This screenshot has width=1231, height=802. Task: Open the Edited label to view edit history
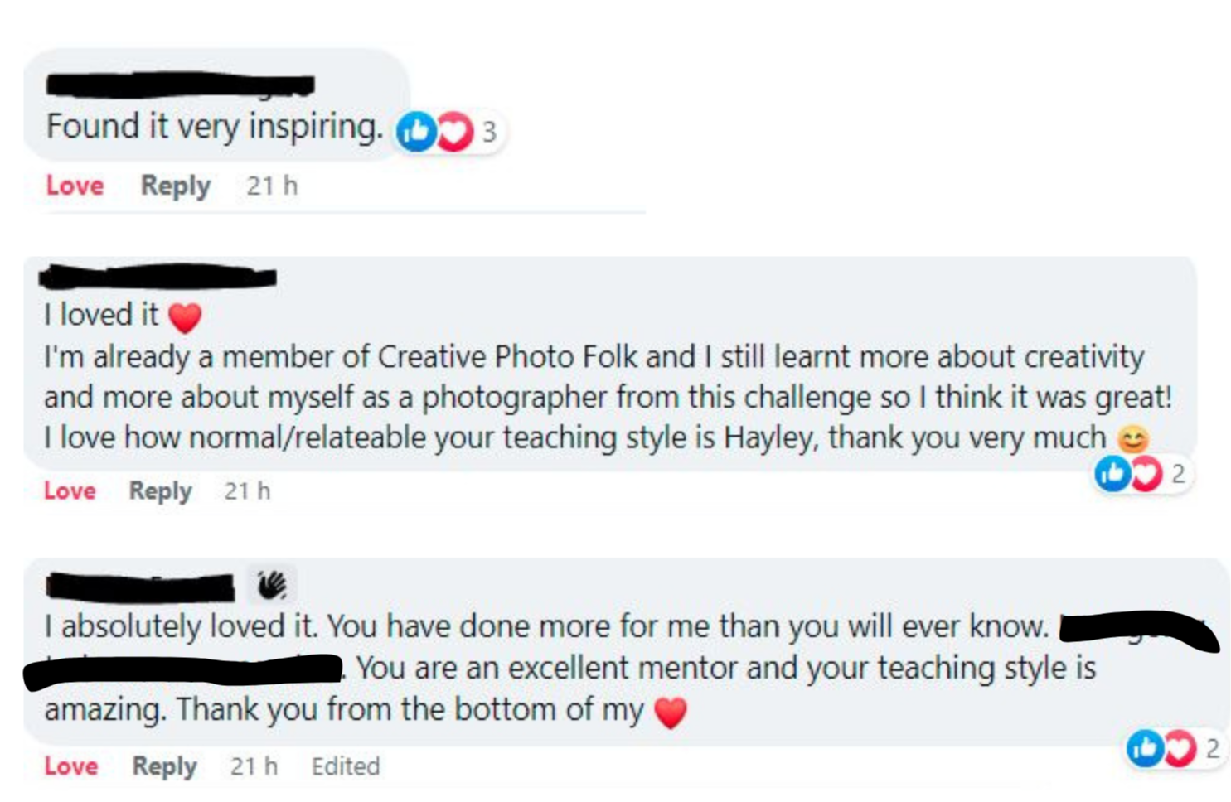click(x=345, y=766)
